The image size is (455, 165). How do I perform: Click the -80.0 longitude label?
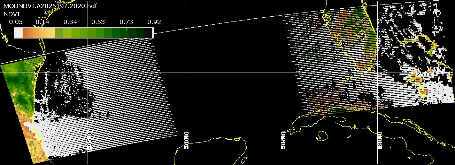[x=380, y=141]
